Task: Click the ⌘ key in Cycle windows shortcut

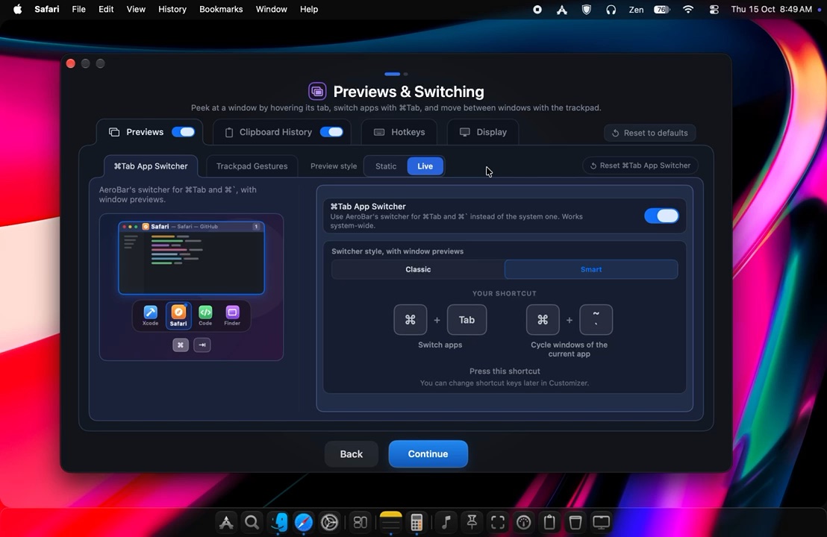Action: [x=543, y=320]
